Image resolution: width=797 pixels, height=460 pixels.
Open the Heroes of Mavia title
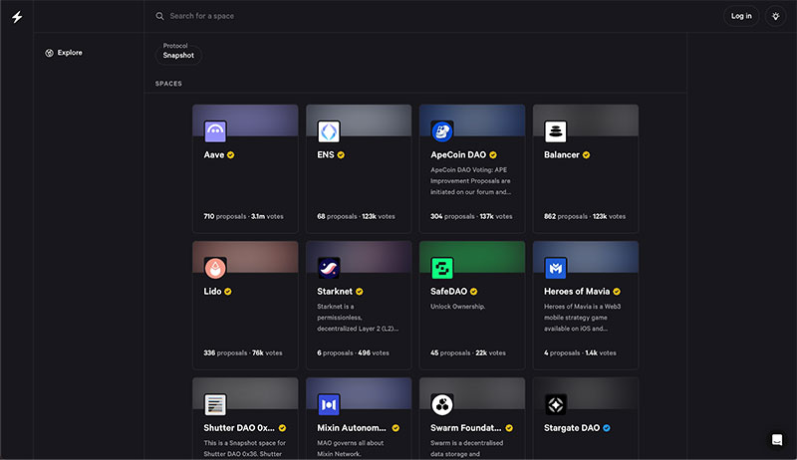pyautogui.click(x=577, y=292)
